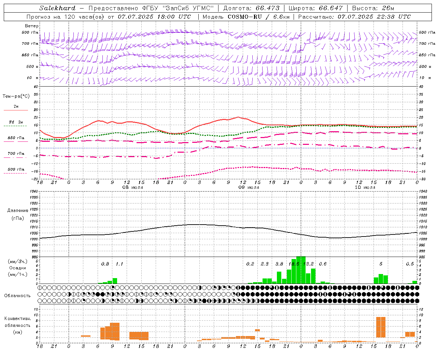Click the 0.5 precipitation total
The image size is (437, 349).
(410, 264)
